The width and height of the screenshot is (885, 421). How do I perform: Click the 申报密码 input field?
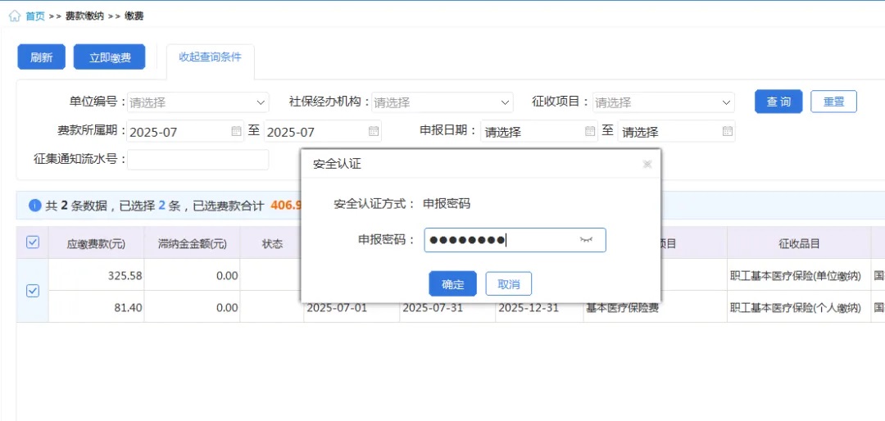[x=500, y=240]
